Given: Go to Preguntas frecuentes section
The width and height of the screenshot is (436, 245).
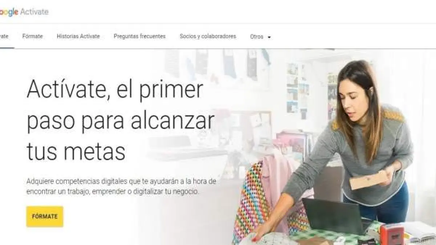Looking at the screenshot, I should coord(140,36).
